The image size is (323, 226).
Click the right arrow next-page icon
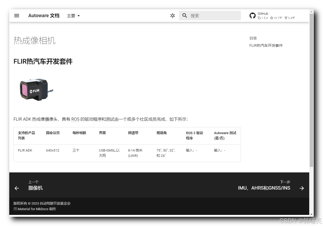pos(302,188)
